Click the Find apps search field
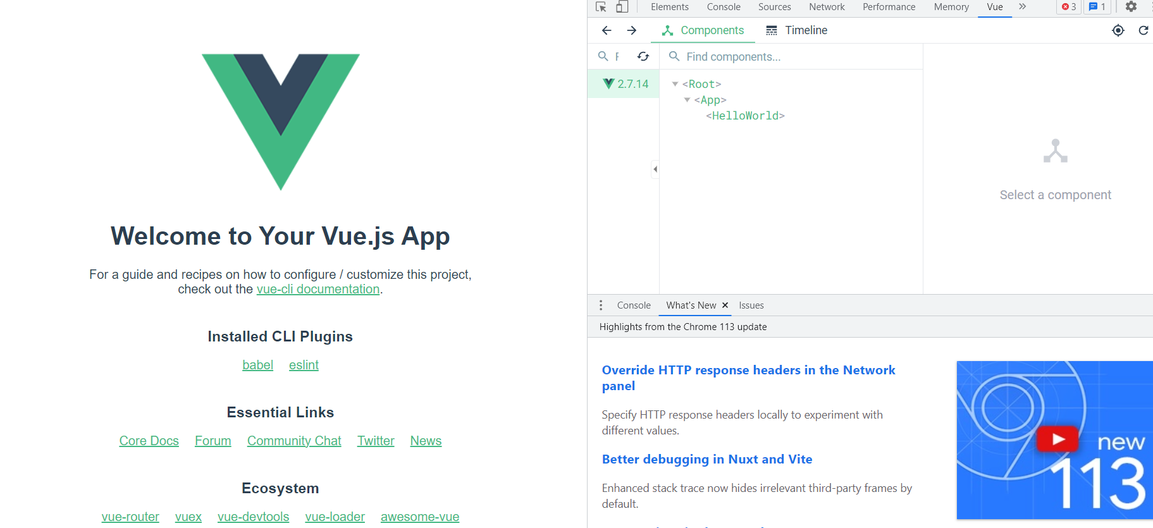1153x528 pixels. [611, 56]
